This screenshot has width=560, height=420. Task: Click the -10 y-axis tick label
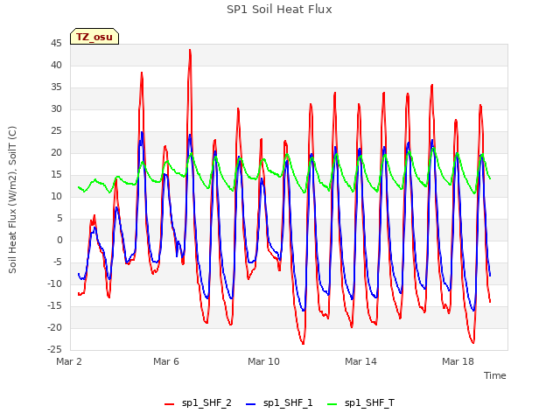click(x=54, y=283)
